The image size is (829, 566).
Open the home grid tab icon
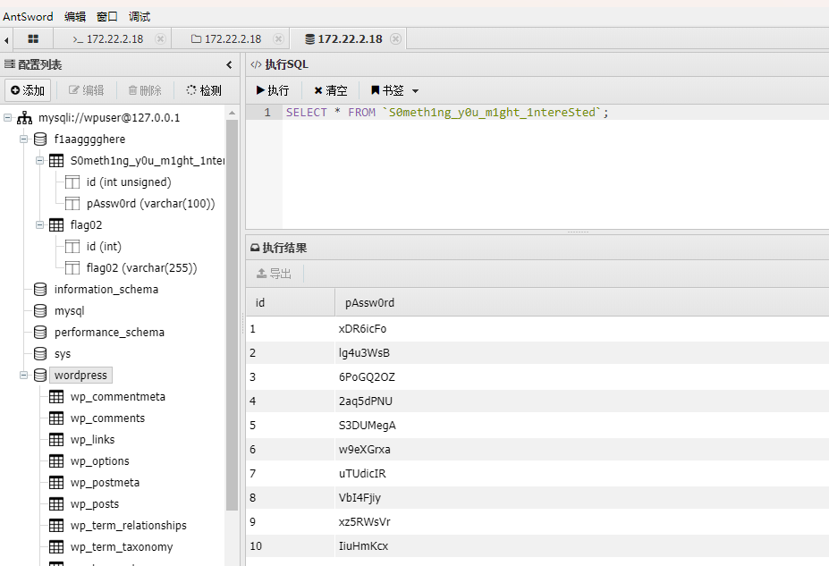pyautogui.click(x=33, y=39)
